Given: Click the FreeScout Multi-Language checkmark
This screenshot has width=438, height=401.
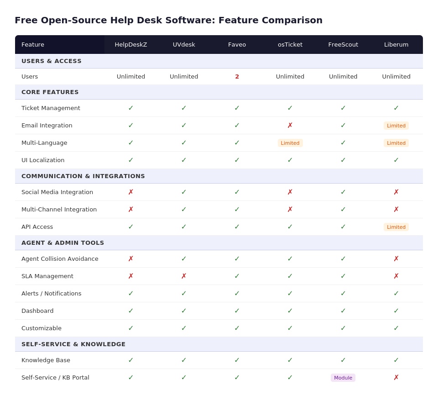Looking at the screenshot, I should [343, 142].
